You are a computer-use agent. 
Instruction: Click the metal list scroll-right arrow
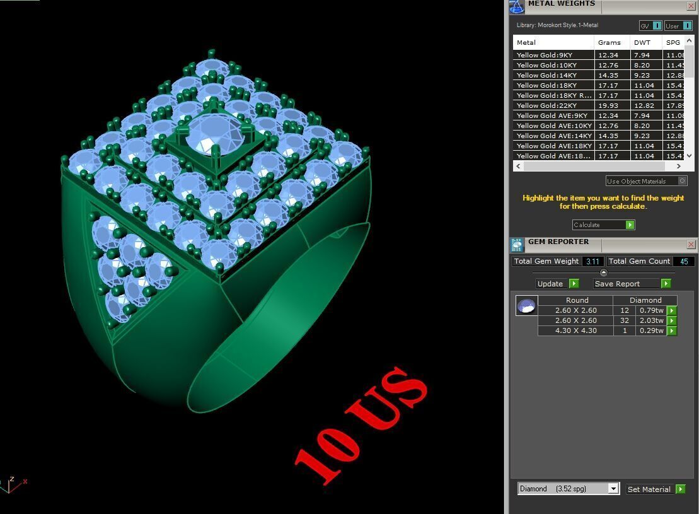point(678,166)
